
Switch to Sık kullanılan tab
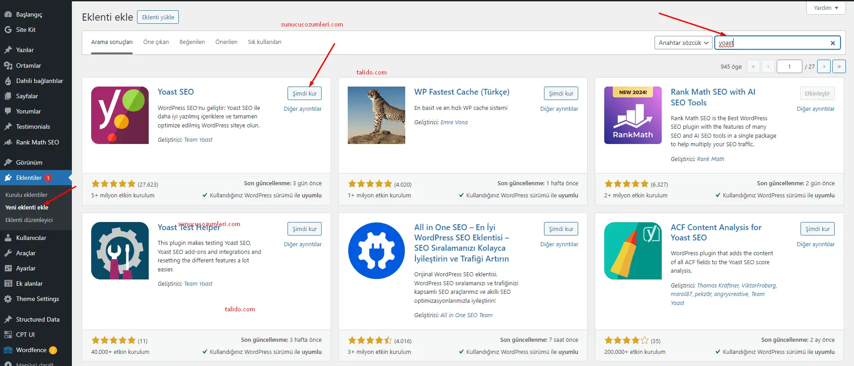pyautogui.click(x=265, y=42)
